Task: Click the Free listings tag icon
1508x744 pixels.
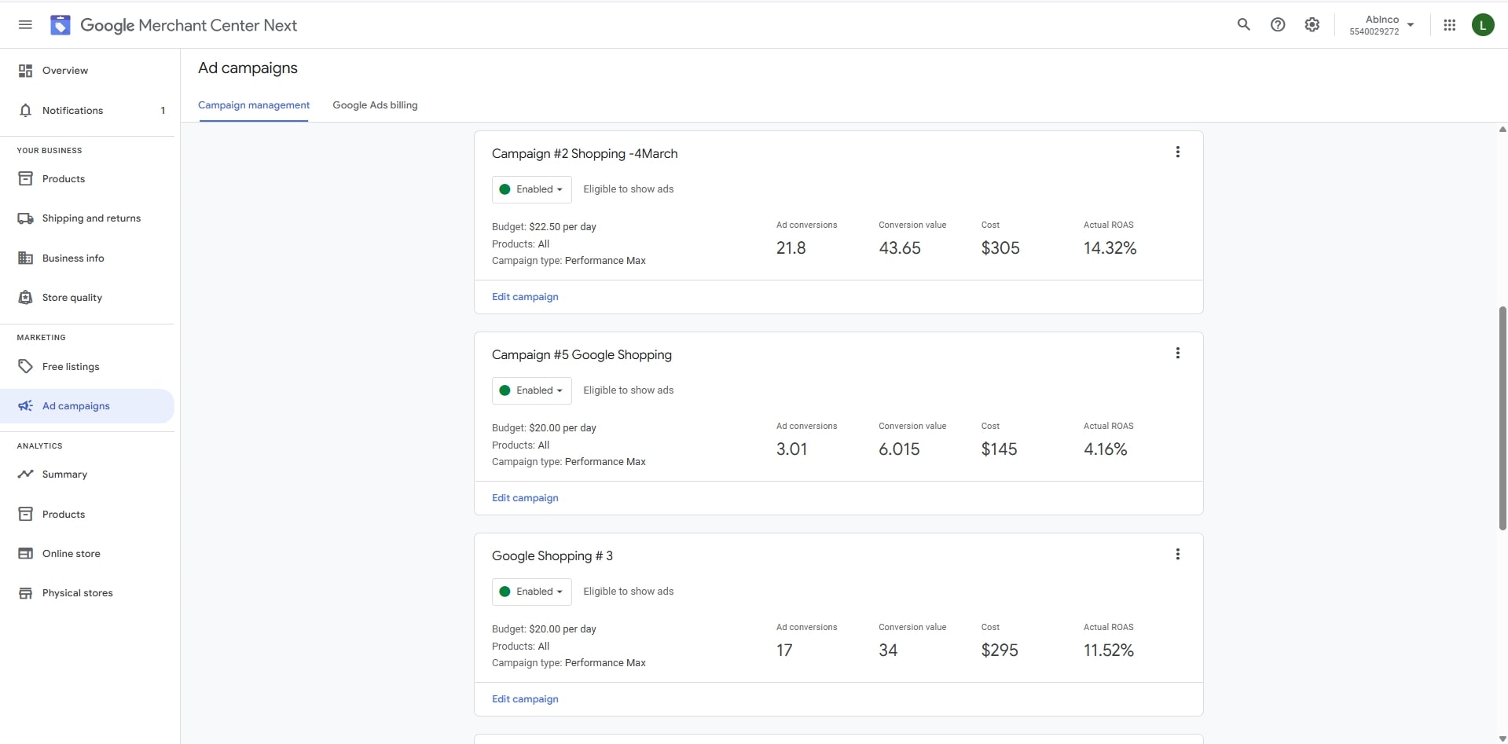Action: click(x=25, y=366)
